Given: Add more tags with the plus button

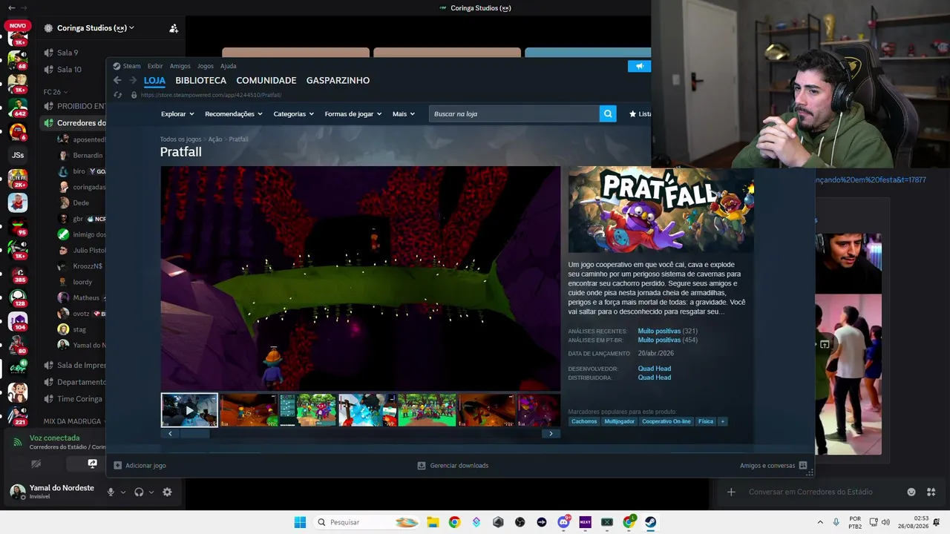Looking at the screenshot, I should coord(722,421).
